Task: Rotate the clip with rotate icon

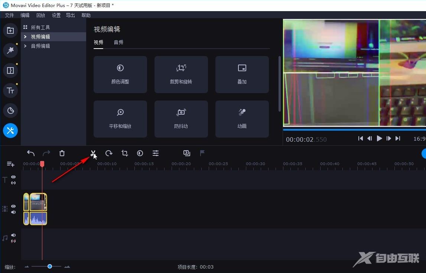Action: pyautogui.click(x=109, y=153)
